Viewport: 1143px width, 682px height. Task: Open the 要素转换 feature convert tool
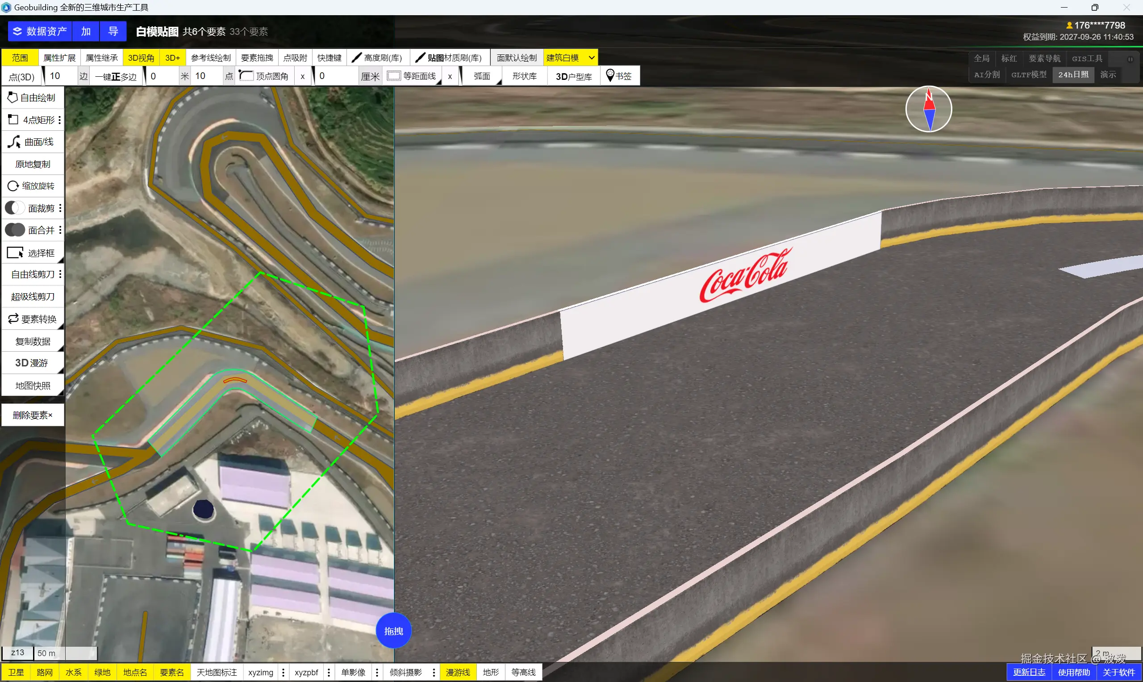tap(32, 319)
